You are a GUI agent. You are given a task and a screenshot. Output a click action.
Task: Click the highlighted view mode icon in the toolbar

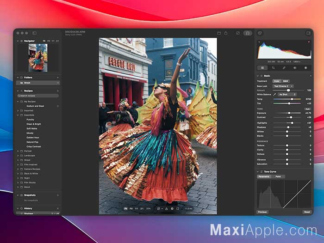(248, 33)
